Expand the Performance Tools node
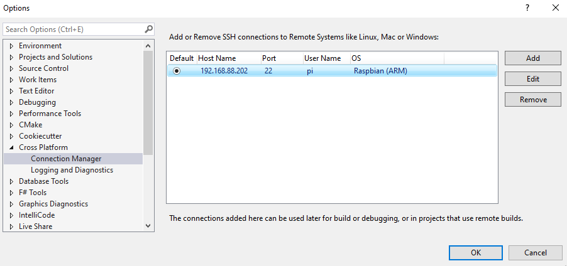The height and width of the screenshot is (266, 567). click(x=11, y=114)
